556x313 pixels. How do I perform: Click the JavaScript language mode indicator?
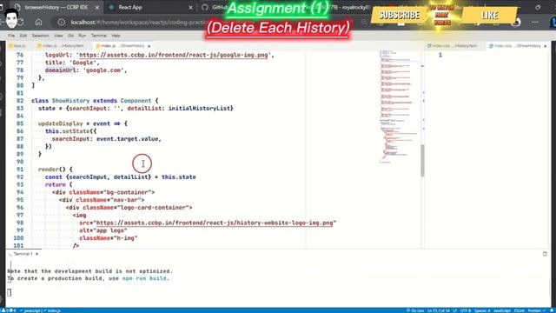click(502, 310)
